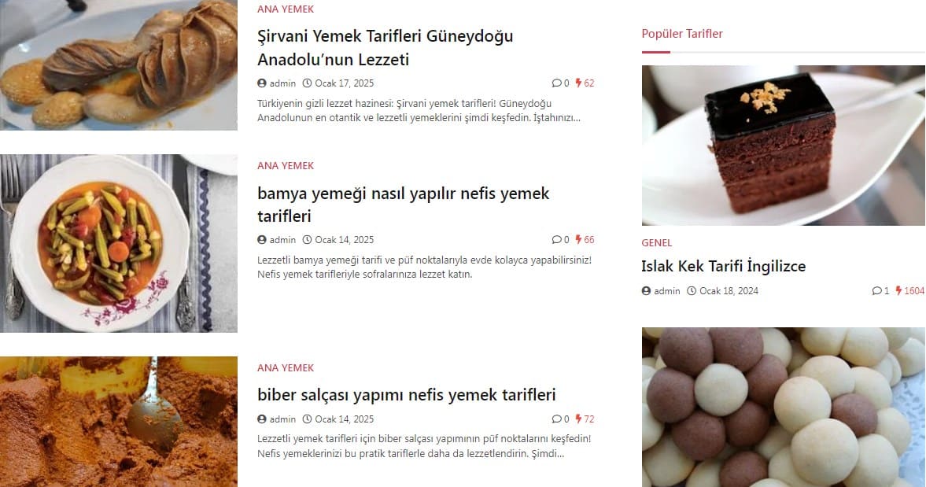The image size is (926, 487).
Task: Click the comment icon on Şirvani post
Action: coord(556,83)
